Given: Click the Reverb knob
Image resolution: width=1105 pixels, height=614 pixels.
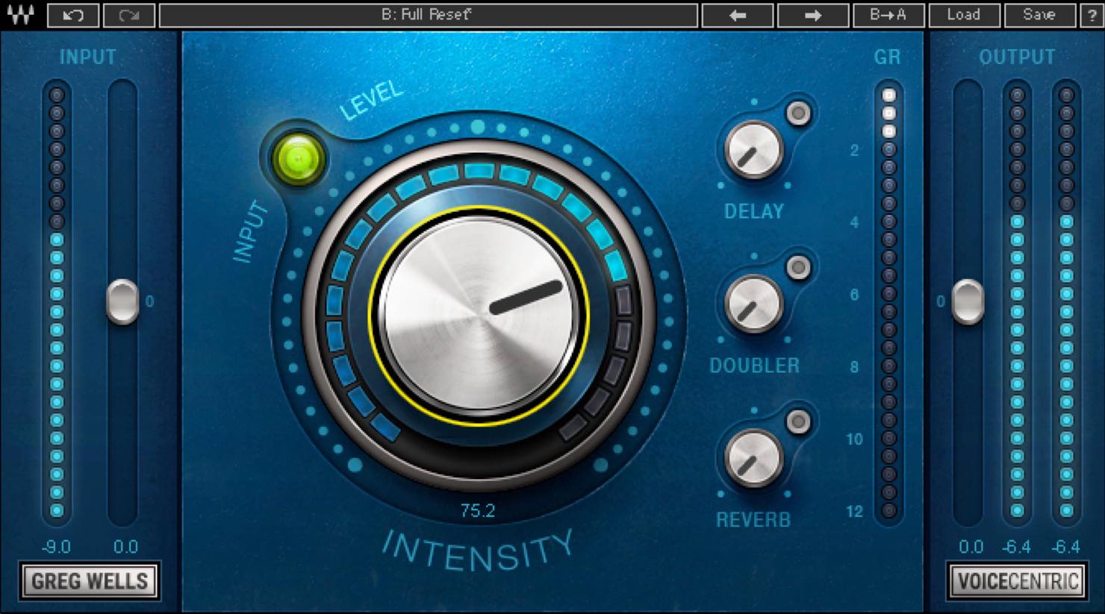Looking at the screenshot, I should (753, 459).
